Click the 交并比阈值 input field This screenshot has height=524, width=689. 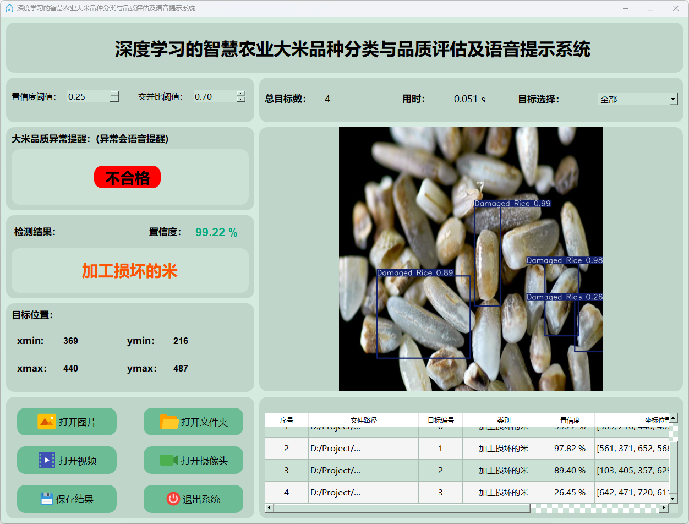pos(215,96)
